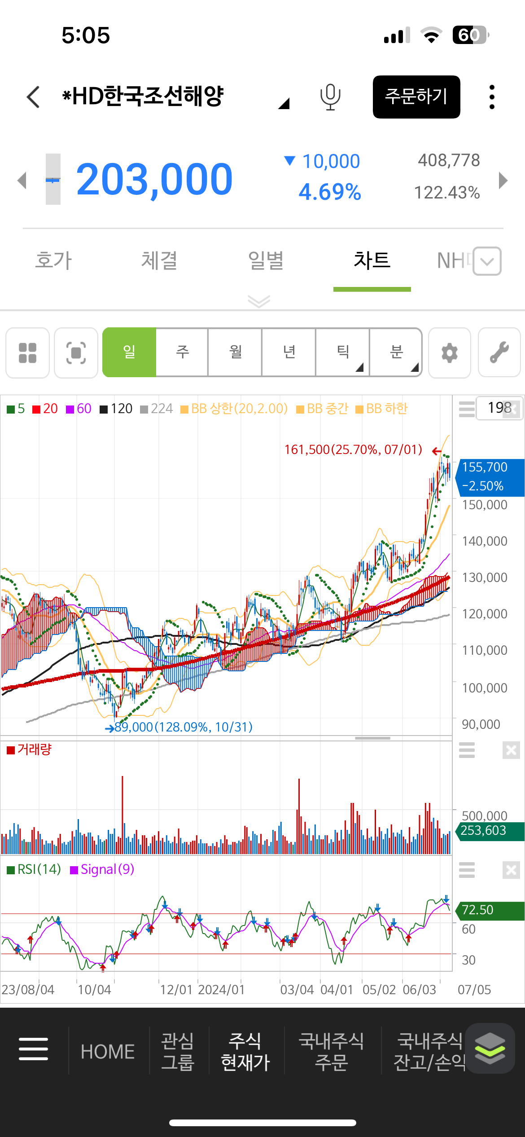Tap the 253,603 volume value tag
This screenshot has width=525, height=1137.
pos(490,831)
